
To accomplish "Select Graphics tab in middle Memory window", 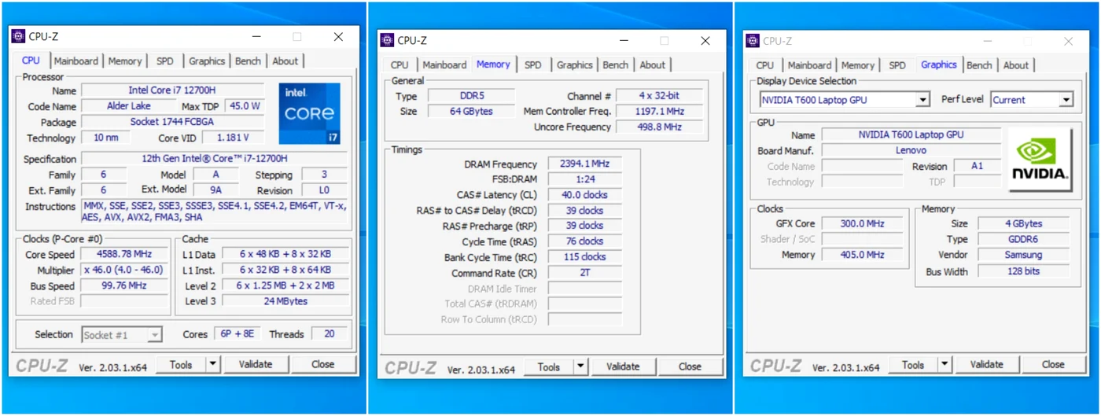I will 575,64.
